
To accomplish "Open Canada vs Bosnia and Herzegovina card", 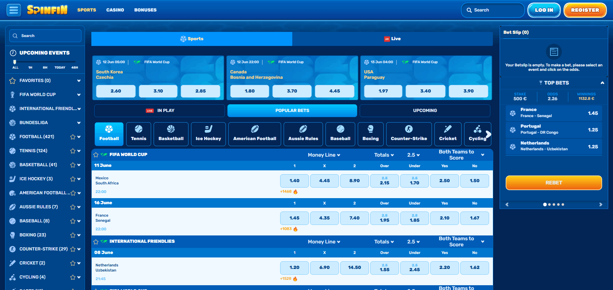I will click(x=292, y=78).
